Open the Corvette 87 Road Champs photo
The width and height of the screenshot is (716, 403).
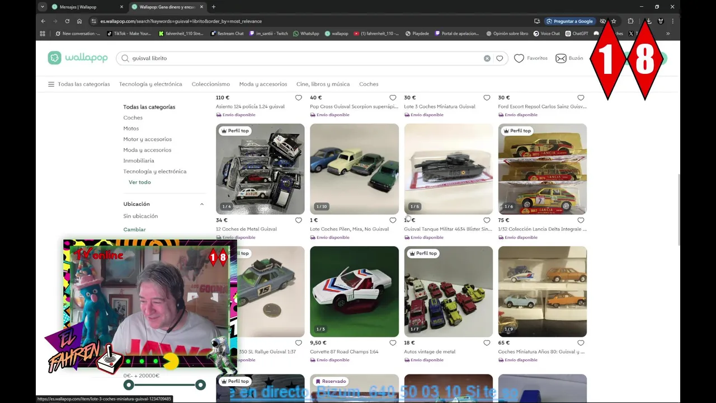coord(354,292)
